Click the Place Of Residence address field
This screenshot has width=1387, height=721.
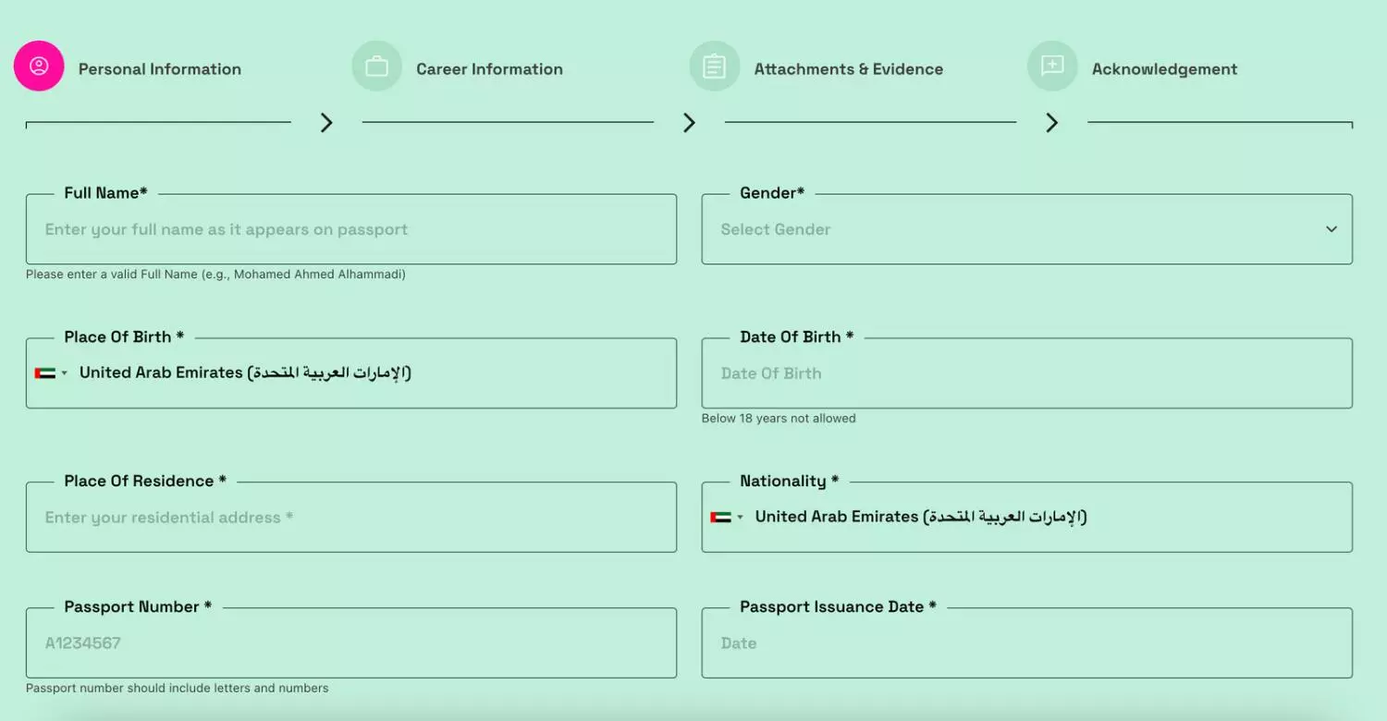(x=351, y=519)
